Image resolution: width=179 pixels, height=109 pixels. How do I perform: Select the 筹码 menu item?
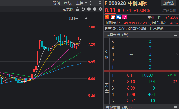(x=56, y=3)
